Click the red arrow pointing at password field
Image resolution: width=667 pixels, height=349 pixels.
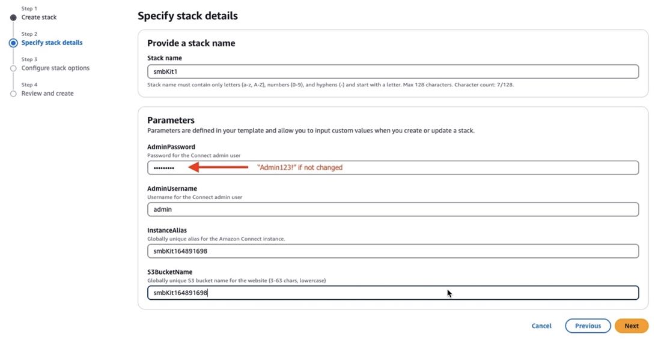tap(218, 168)
